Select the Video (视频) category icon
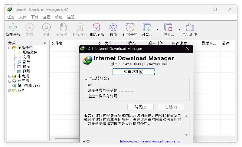The width and height of the screenshot is (242, 147). pyautogui.click(x=19, y=71)
